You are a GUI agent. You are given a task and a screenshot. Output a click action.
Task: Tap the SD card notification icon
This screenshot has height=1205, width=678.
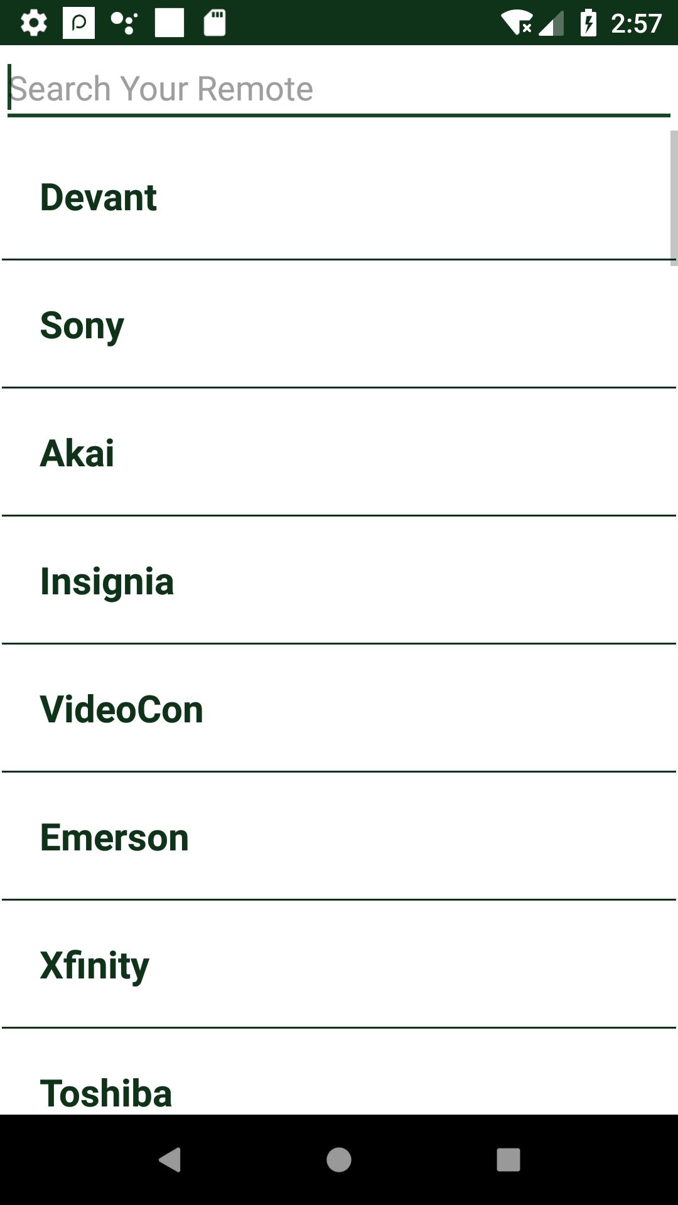tap(215, 23)
